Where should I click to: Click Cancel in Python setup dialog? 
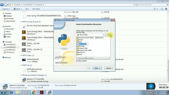coord(109,68)
